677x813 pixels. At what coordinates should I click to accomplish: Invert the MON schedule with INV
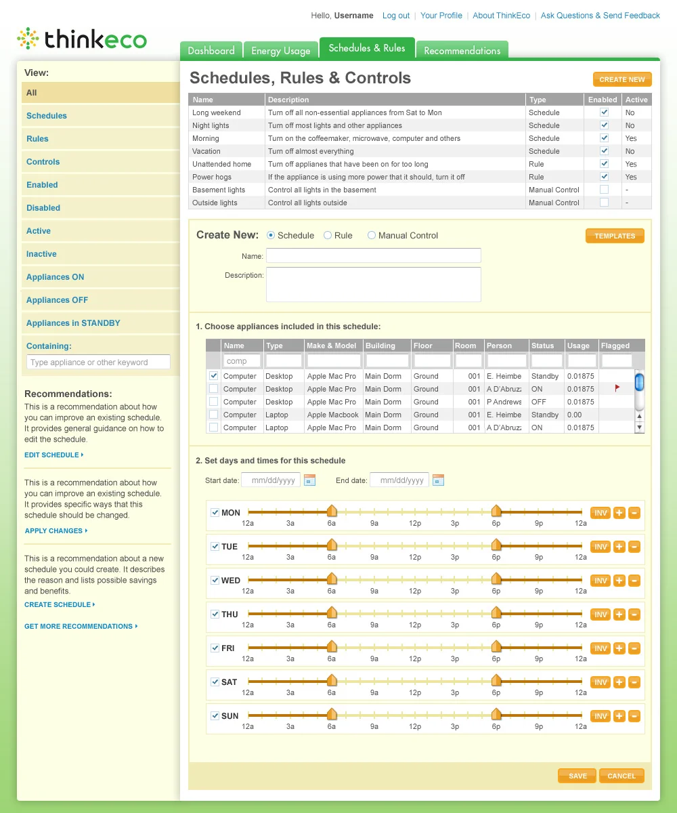tap(600, 513)
